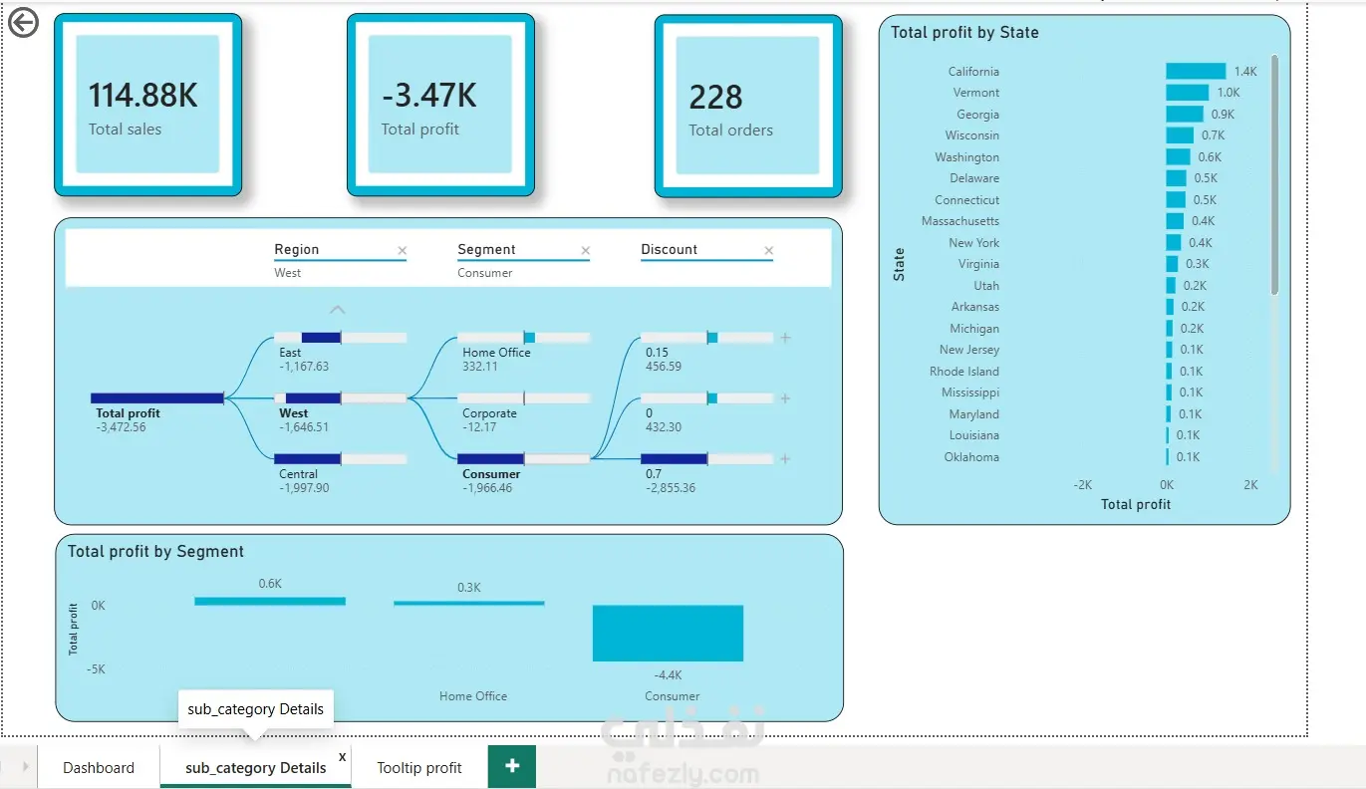Select the Georgia bar in state chart
Image resolution: width=1366 pixels, height=789 pixels.
coord(1185,115)
